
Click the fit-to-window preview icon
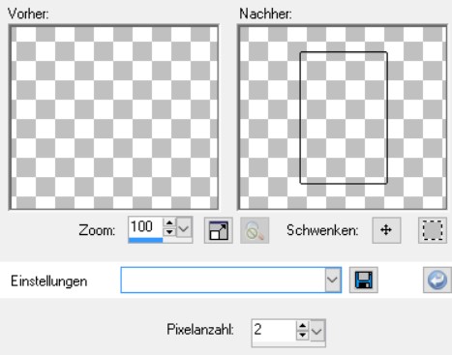(219, 230)
